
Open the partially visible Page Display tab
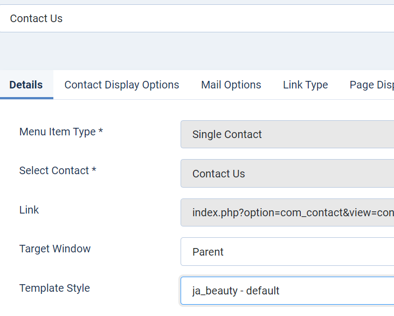372,85
